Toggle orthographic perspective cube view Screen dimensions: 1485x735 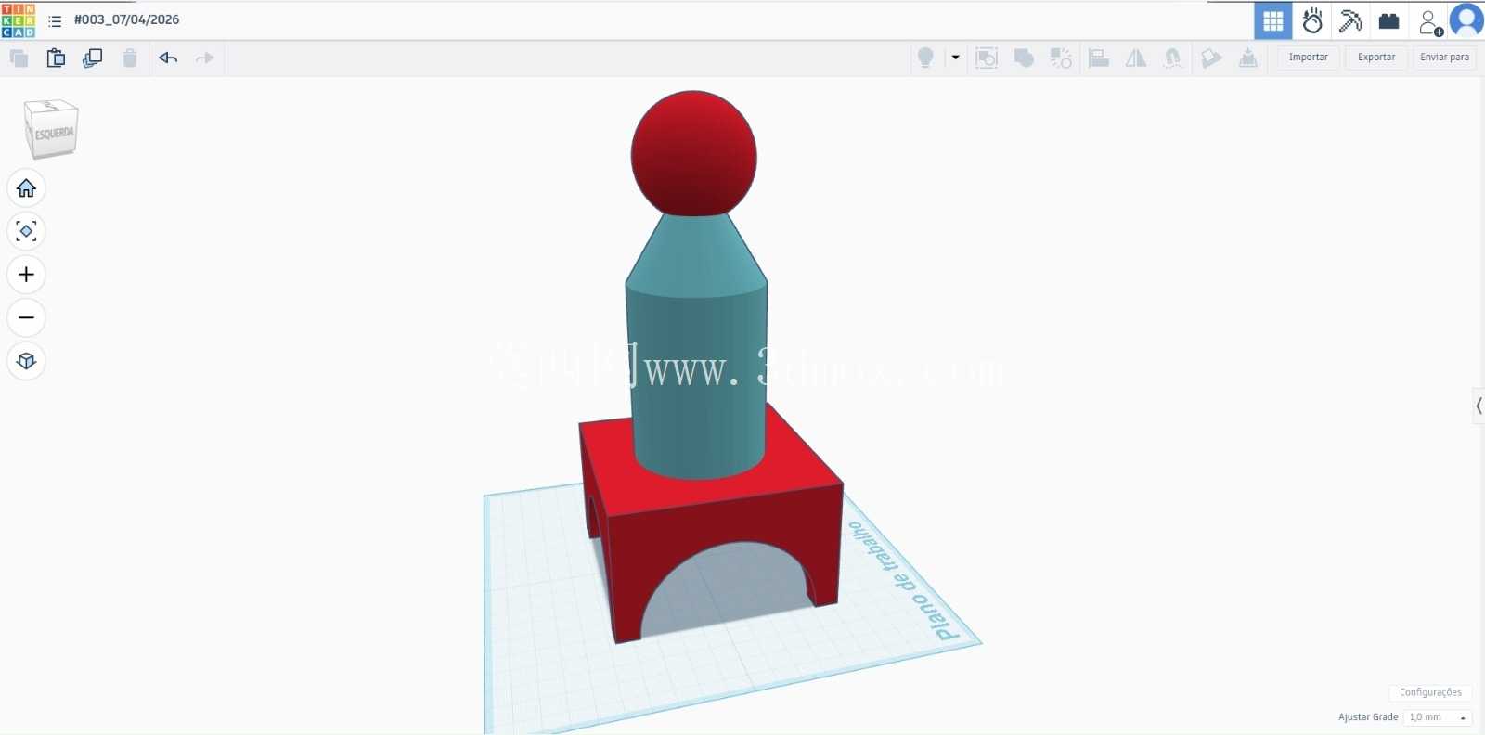click(26, 361)
